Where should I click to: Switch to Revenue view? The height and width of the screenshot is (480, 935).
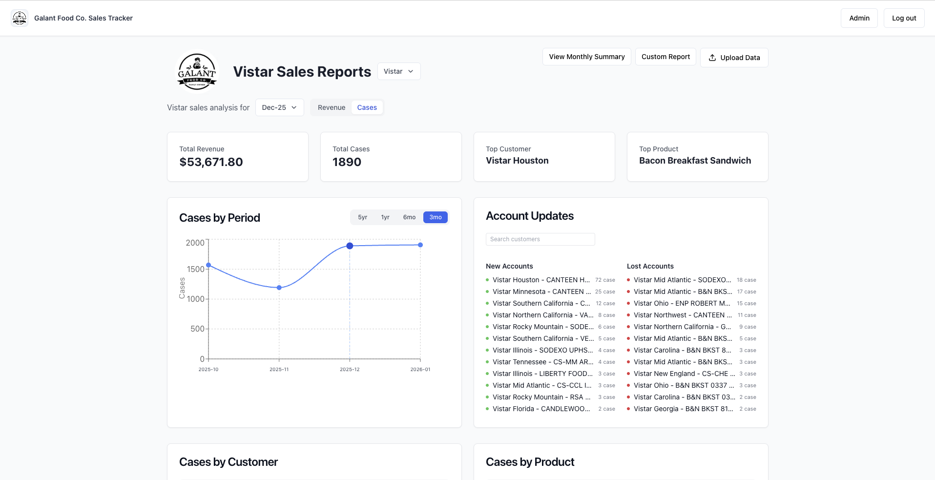[x=331, y=107]
